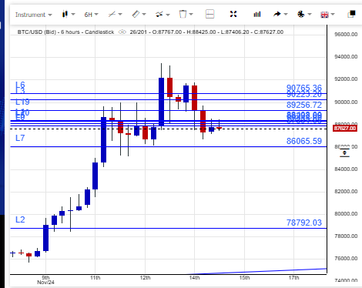The width and height of the screenshot is (362, 288).
Task: Click the fullscreen expand icon
Action: pos(233,14)
